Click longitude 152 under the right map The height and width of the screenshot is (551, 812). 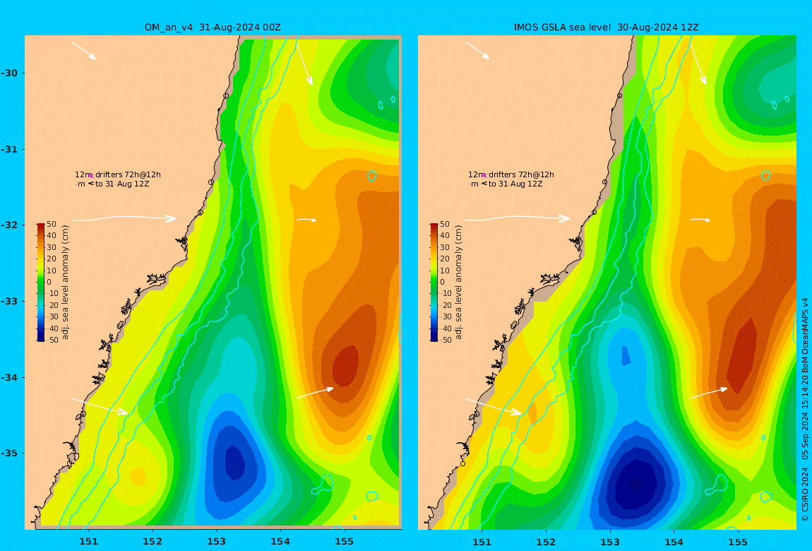[546, 542]
